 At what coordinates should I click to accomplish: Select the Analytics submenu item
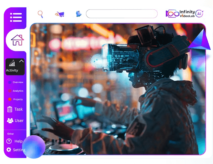18,91
